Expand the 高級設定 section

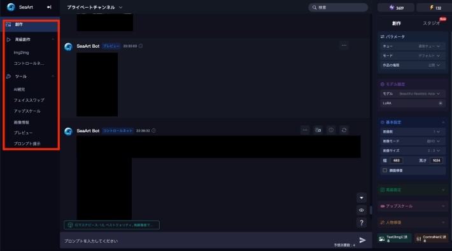tap(443, 190)
